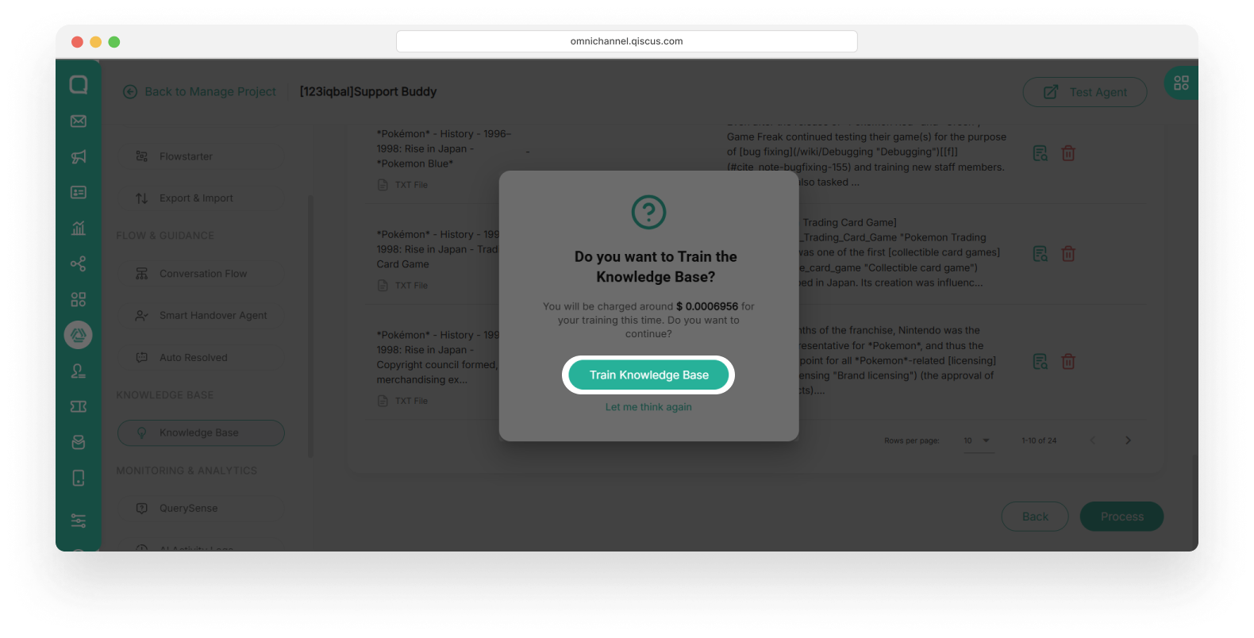Click the 'TXT File' label under Card Game
This screenshot has height=638, width=1254.
coord(411,286)
